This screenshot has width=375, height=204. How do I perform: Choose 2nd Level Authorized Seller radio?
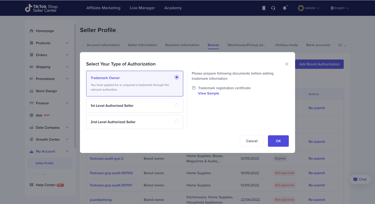(176, 121)
